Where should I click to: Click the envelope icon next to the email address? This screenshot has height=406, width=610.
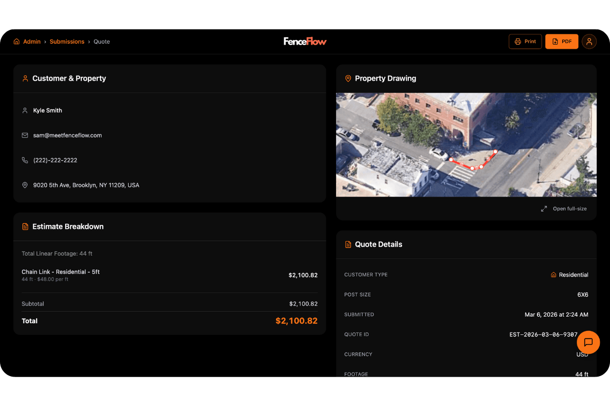coord(25,135)
